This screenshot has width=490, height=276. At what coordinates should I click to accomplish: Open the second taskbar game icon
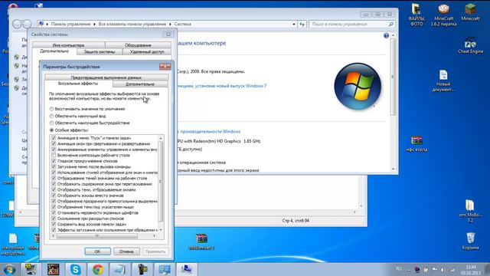pyautogui.click(x=53, y=269)
